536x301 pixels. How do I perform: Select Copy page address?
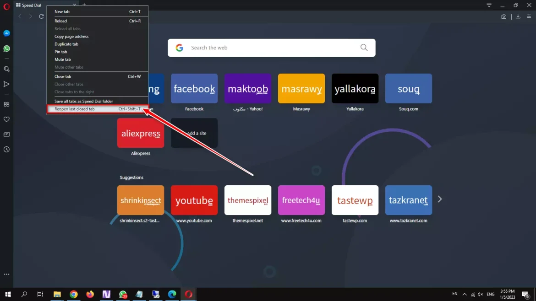98,37
